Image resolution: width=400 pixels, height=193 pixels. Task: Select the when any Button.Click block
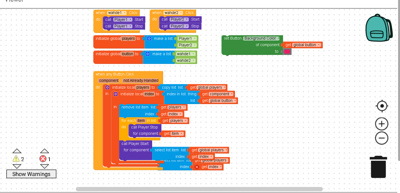click(115, 74)
